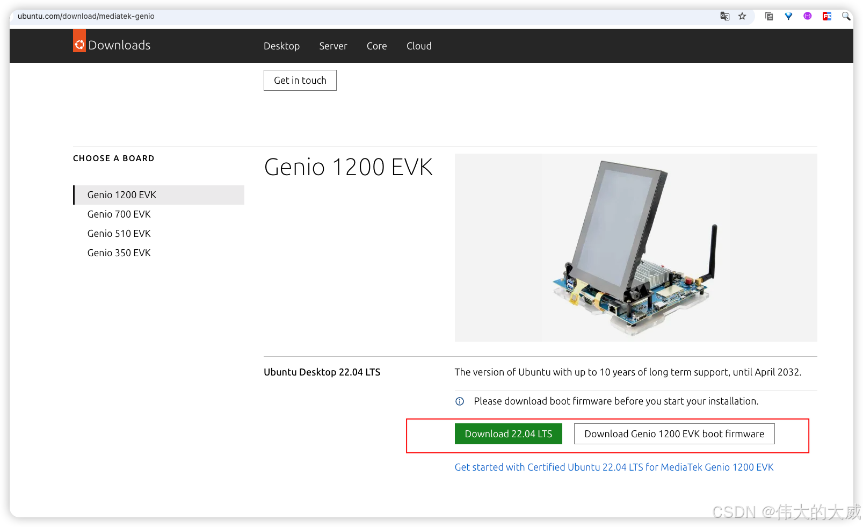Screen dimensions: 863x527
Task: Click the red FE extension icon
Action: 827,16
